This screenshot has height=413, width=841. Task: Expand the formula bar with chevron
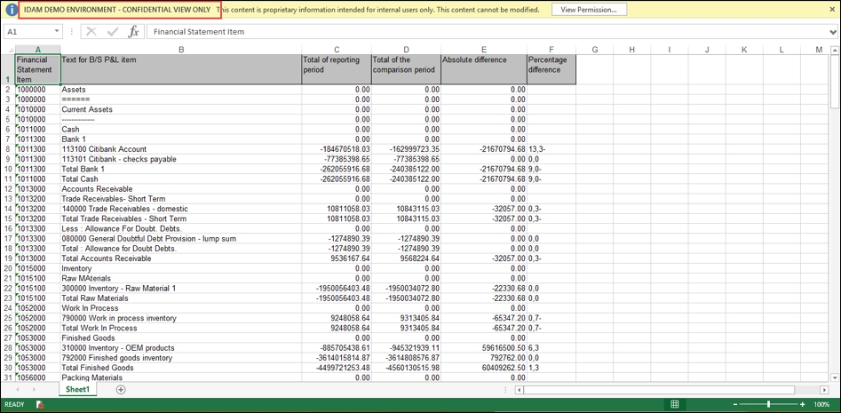click(x=831, y=32)
